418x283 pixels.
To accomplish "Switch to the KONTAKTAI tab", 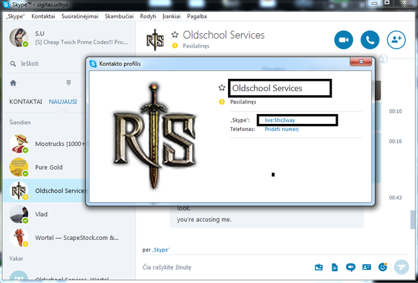I will (x=25, y=102).
